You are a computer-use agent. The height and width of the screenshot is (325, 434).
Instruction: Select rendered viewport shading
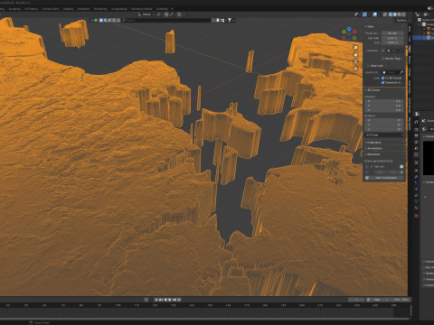click(x=404, y=14)
